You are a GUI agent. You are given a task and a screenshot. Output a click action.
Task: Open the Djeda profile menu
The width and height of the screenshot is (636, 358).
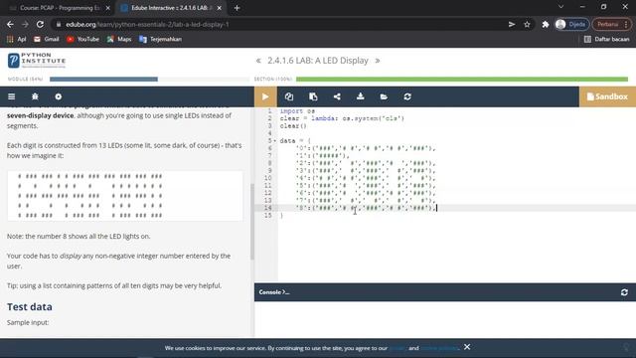pos(571,24)
